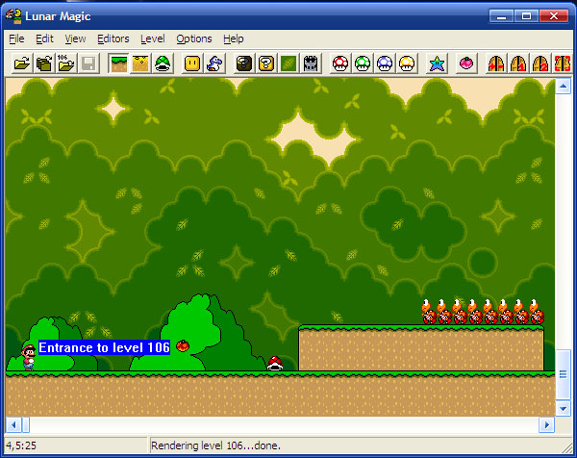Screen dimensions: 577x458
Task: Open the View menu
Action: pos(75,38)
